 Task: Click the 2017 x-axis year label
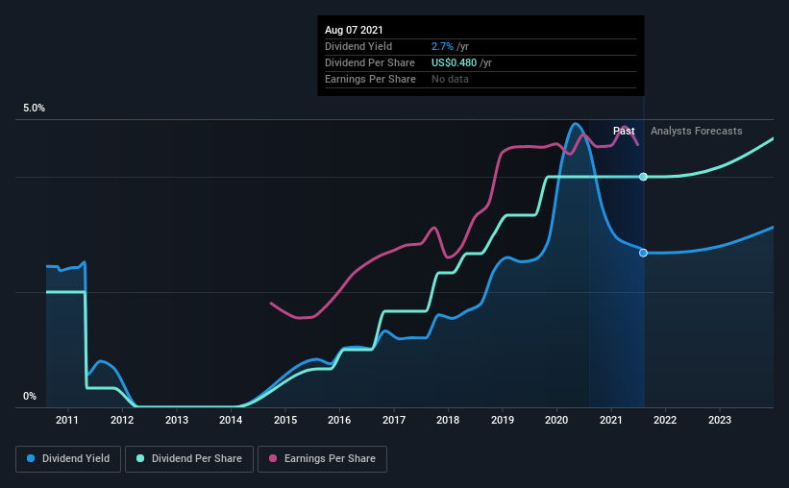(x=393, y=420)
